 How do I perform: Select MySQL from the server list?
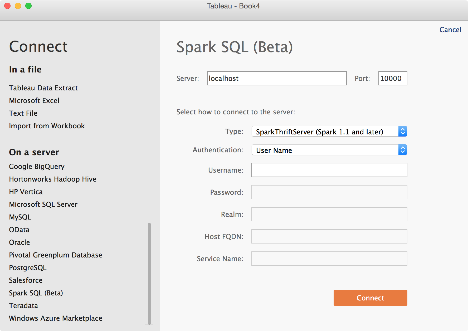click(20, 217)
